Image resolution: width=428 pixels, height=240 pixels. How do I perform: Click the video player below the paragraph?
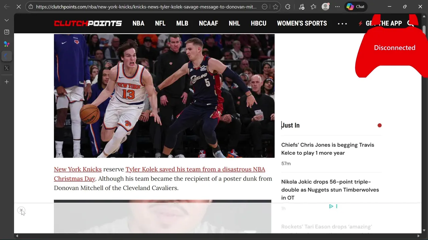[x=163, y=217]
